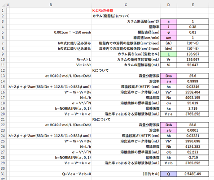Viewport: 214px width, 180px height.
Task: Click value 3.719 in row 19
Action: coord(193,108)
